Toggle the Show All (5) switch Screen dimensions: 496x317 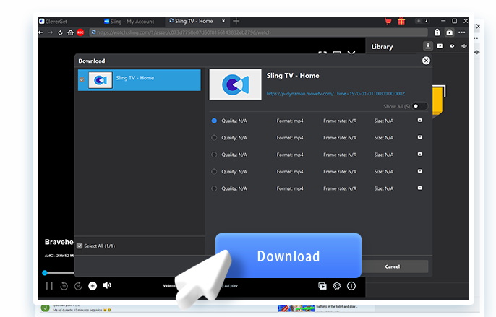(x=419, y=106)
